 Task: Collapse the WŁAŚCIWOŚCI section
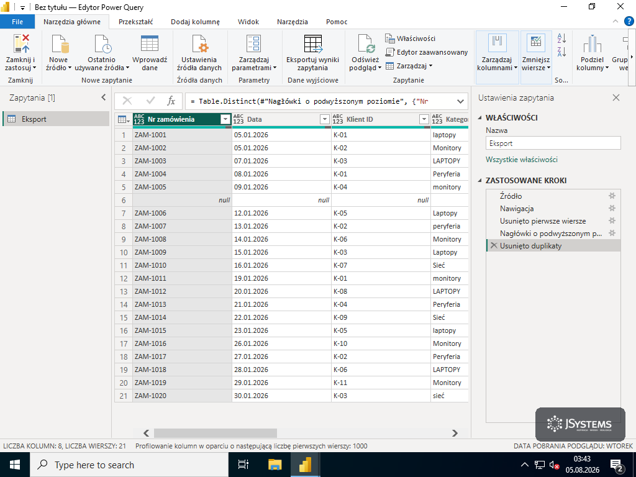(480, 117)
